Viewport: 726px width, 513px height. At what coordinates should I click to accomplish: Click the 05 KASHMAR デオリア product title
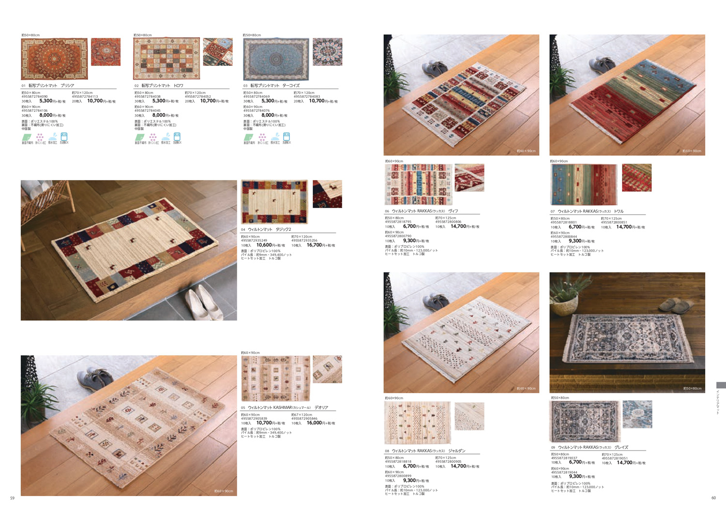(x=285, y=407)
